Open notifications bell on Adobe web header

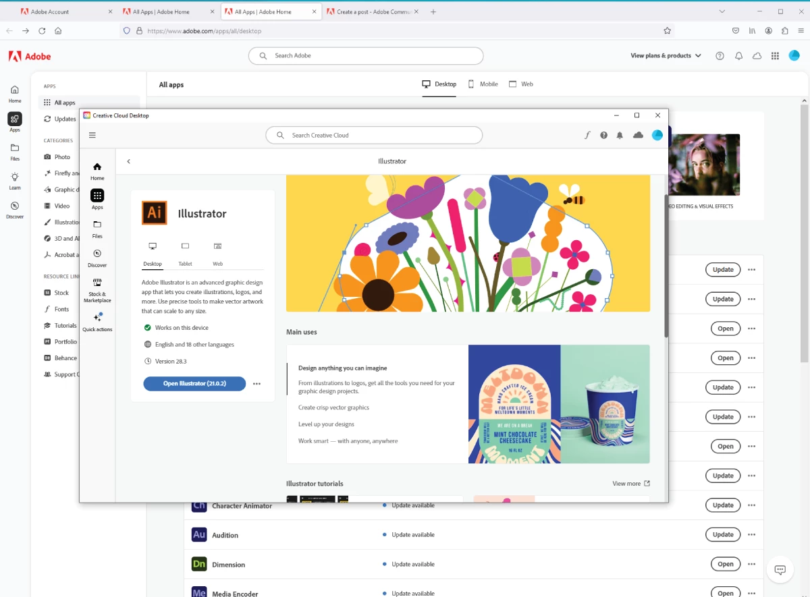tap(738, 56)
